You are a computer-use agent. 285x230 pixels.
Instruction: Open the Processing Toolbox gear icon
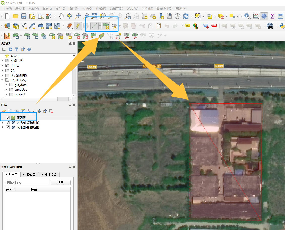(264, 16)
